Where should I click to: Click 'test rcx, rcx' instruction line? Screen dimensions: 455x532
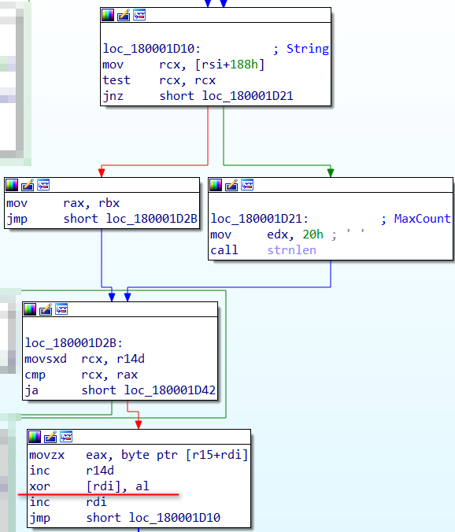point(159,80)
